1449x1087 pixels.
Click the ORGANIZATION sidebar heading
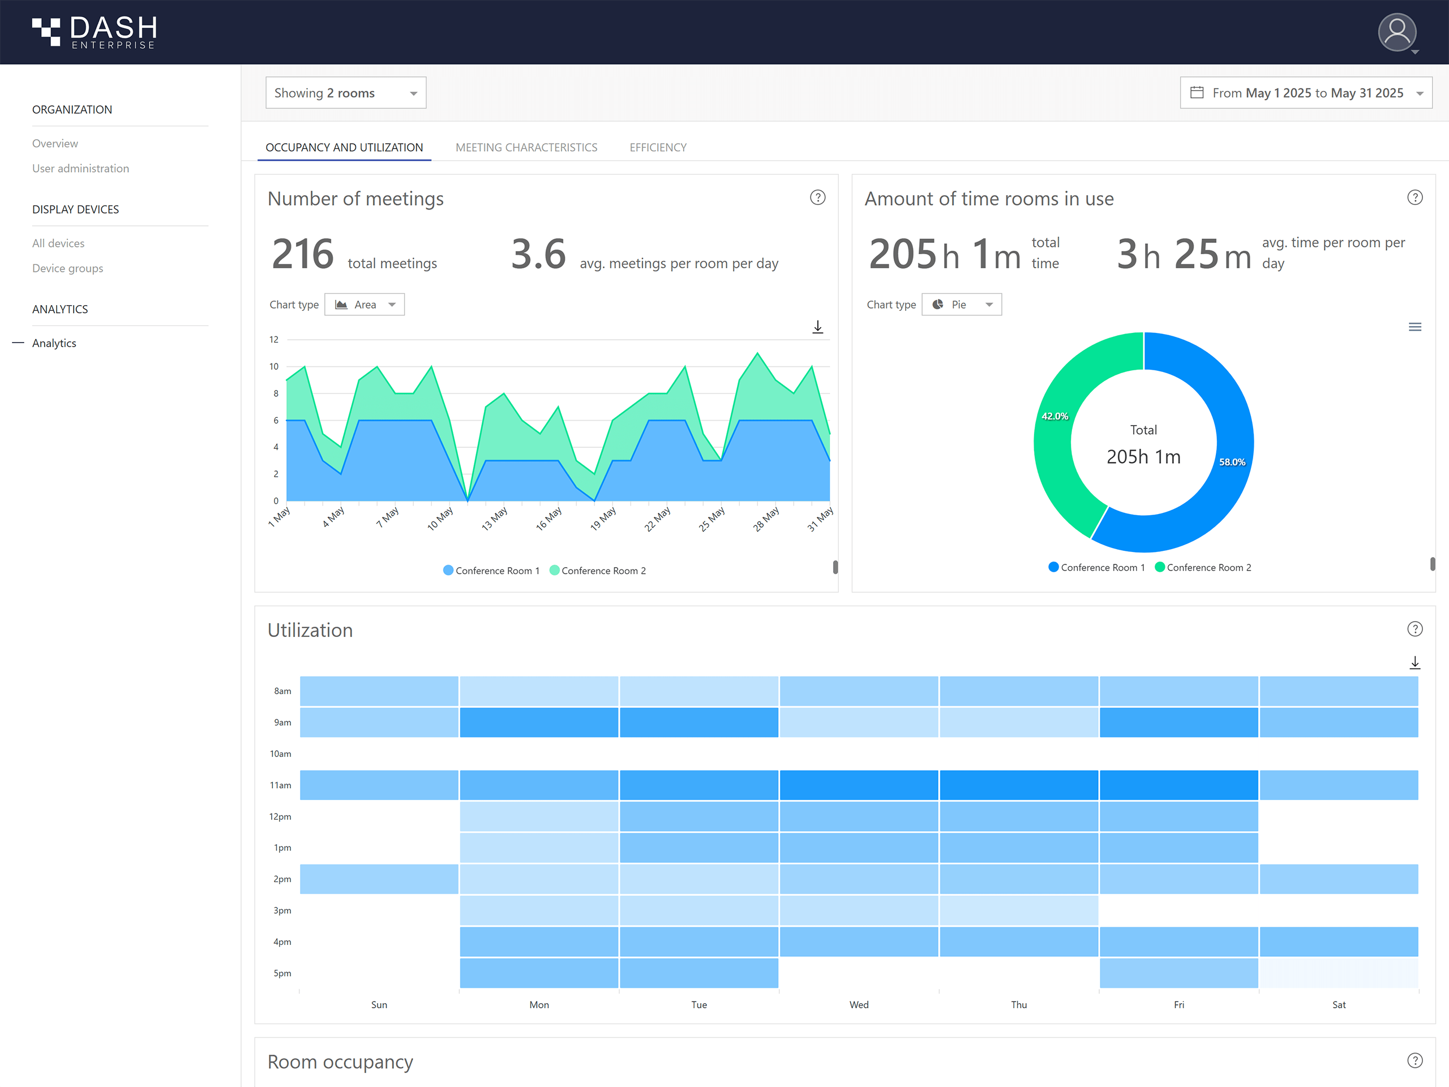(72, 109)
